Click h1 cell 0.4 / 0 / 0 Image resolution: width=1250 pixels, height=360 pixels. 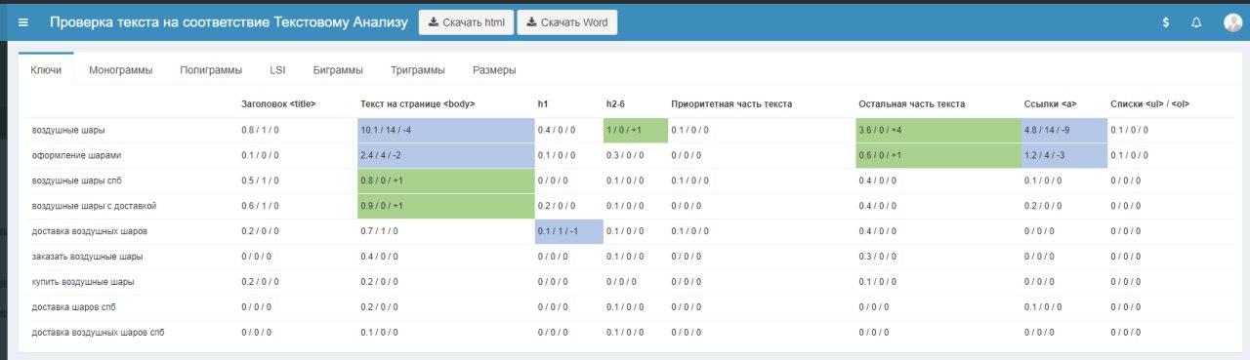556,130
